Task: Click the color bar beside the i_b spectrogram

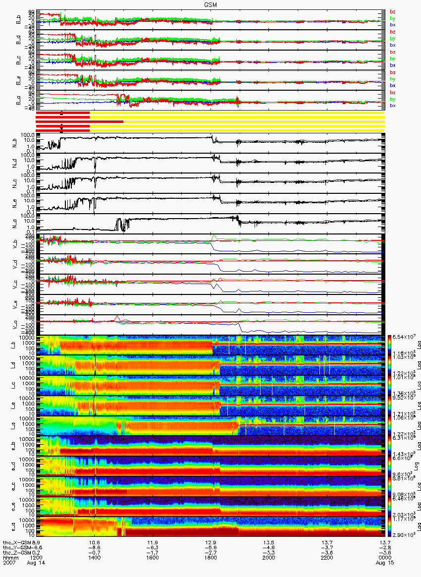Action: click(389, 345)
